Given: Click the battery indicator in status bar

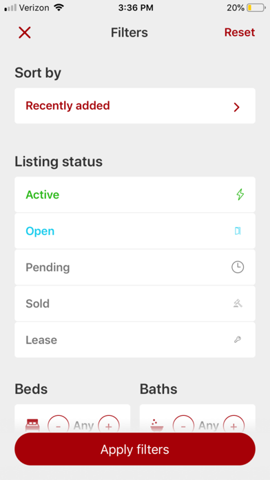Looking at the screenshot, I should 256,8.
